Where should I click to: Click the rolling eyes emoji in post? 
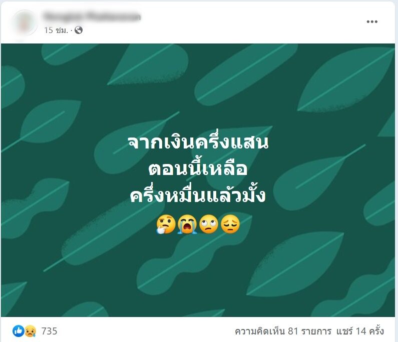pos(208,224)
